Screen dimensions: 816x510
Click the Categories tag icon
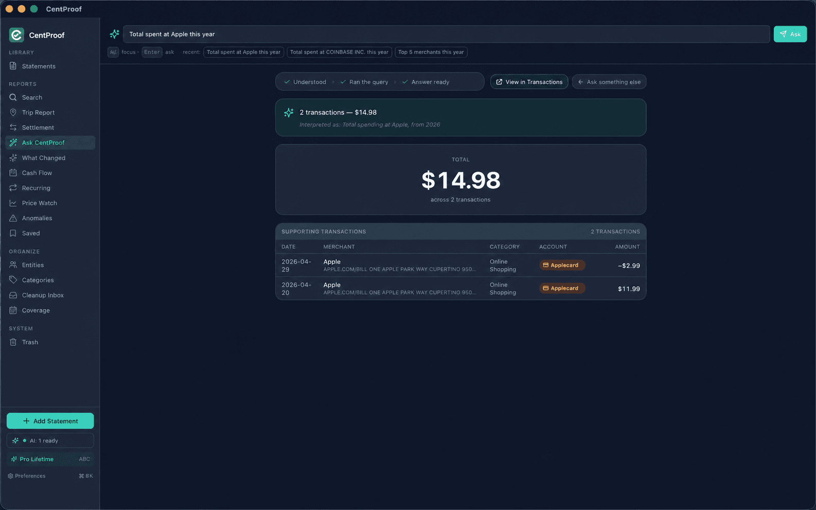tap(13, 280)
